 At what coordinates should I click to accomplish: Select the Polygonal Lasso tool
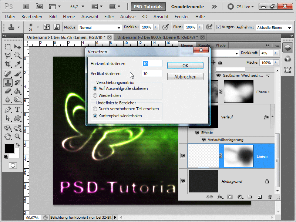[x=8, y=55]
